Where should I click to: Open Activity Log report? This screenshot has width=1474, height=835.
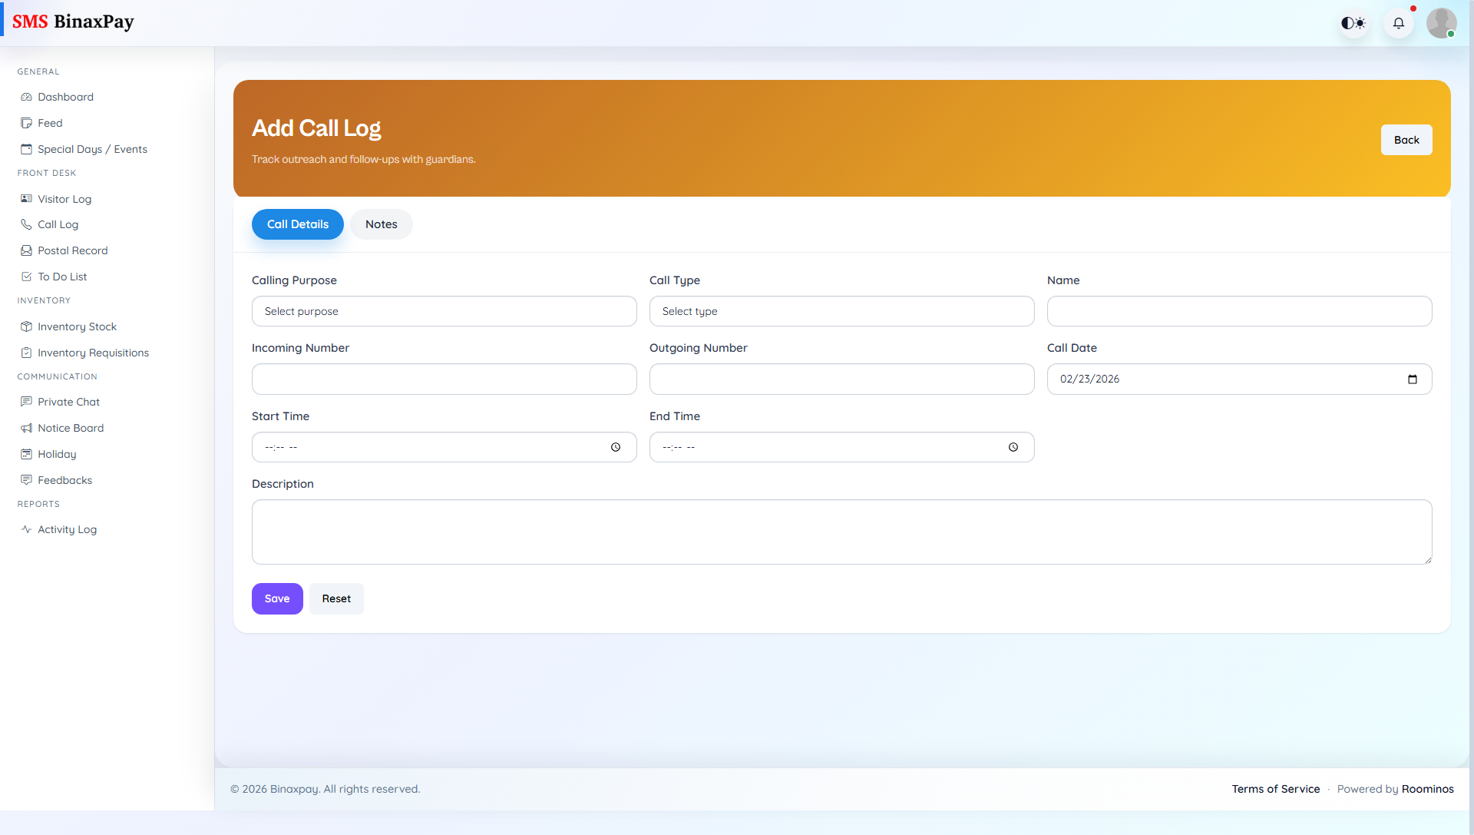click(x=67, y=529)
